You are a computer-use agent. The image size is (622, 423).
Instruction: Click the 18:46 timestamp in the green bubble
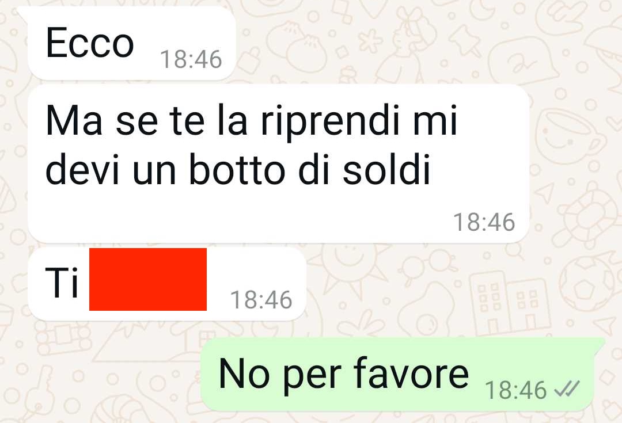tap(515, 390)
